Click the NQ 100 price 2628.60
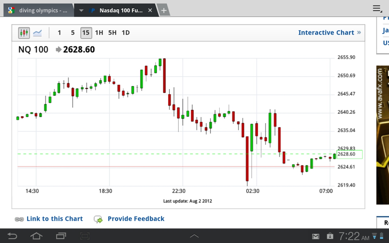The height and width of the screenshot is (243, 389). [x=79, y=50]
